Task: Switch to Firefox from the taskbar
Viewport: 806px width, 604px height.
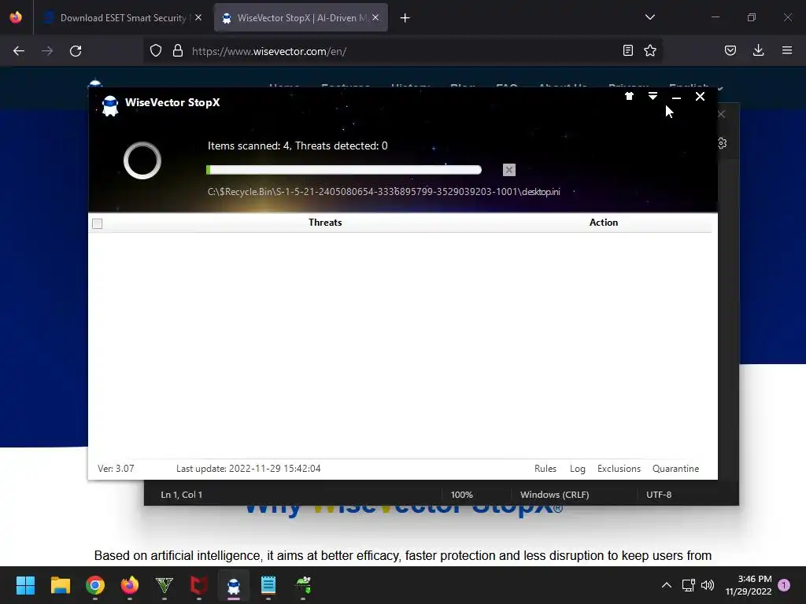Action: pos(130,585)
